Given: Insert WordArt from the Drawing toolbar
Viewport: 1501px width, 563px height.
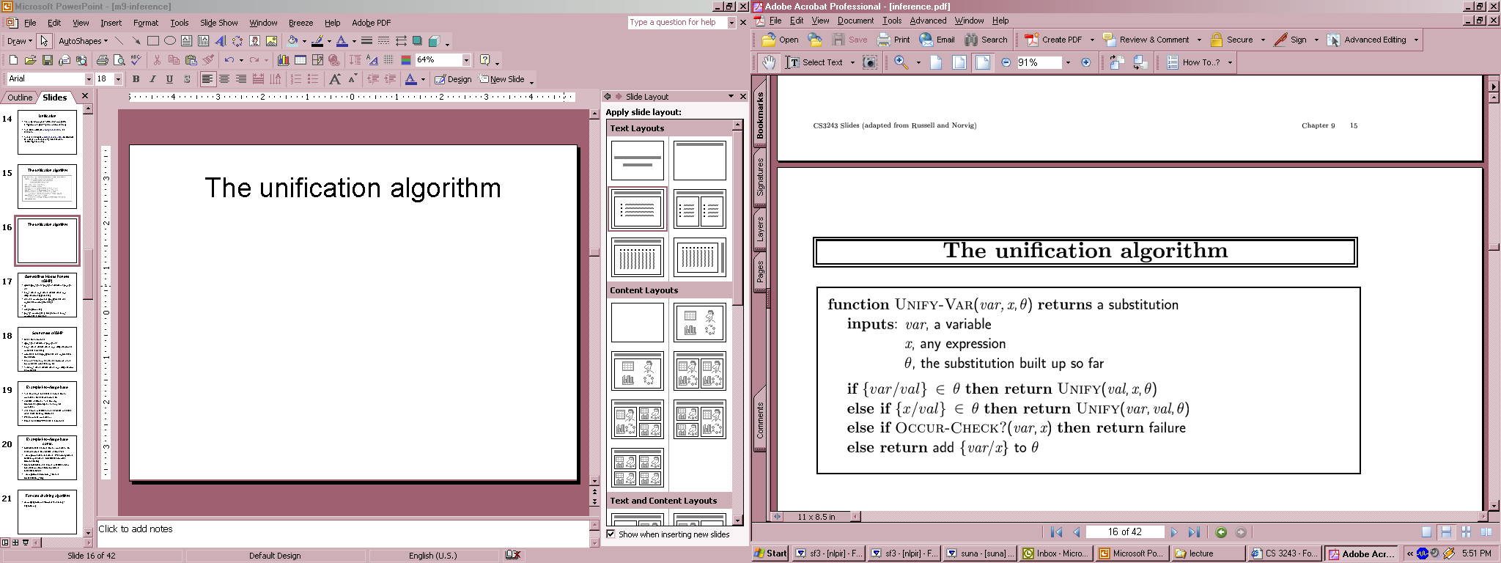Looking at the screenshot, I should pyautogui.click(x=220, y=41).
